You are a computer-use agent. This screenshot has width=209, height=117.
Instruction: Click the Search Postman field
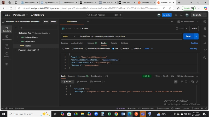[104, 15]
